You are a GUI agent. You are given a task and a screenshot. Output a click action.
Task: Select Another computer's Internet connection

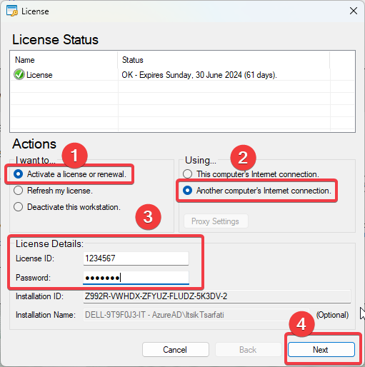[257, 191]
